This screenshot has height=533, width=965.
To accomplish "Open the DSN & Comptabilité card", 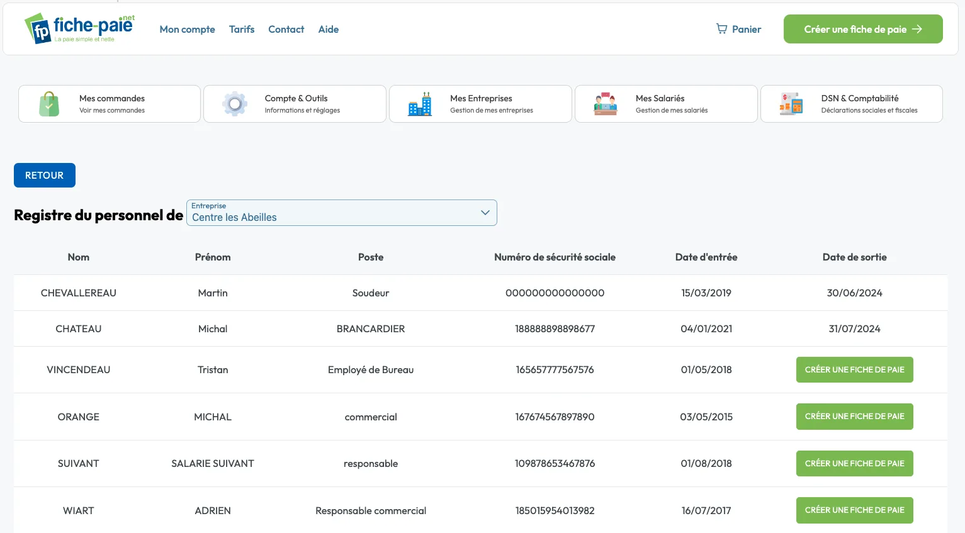I will [x=851, y=104].
